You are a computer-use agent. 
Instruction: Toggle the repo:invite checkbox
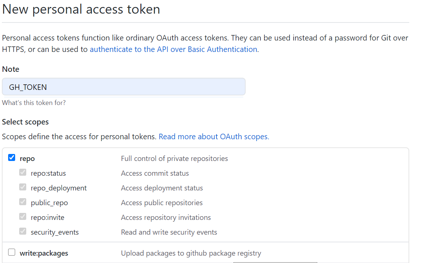[x=23, y=217]
